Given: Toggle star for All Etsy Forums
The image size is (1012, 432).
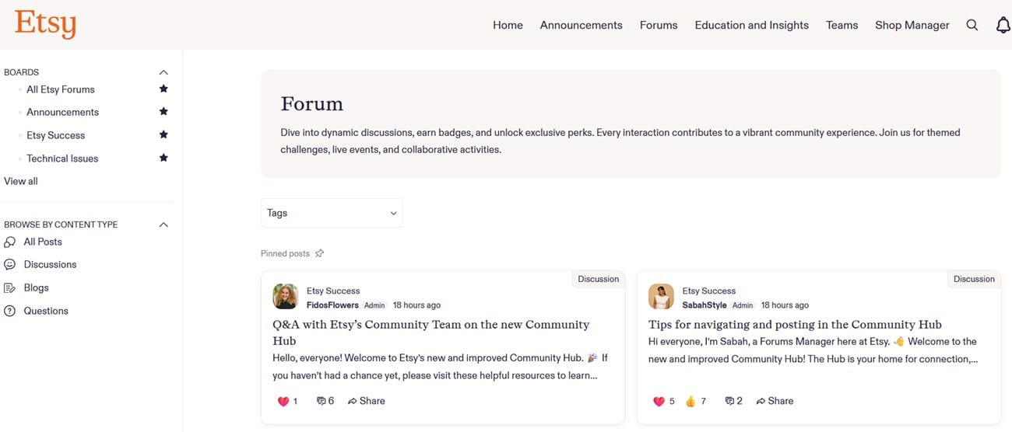Looking at the screenshot, I should coord(163,89).
